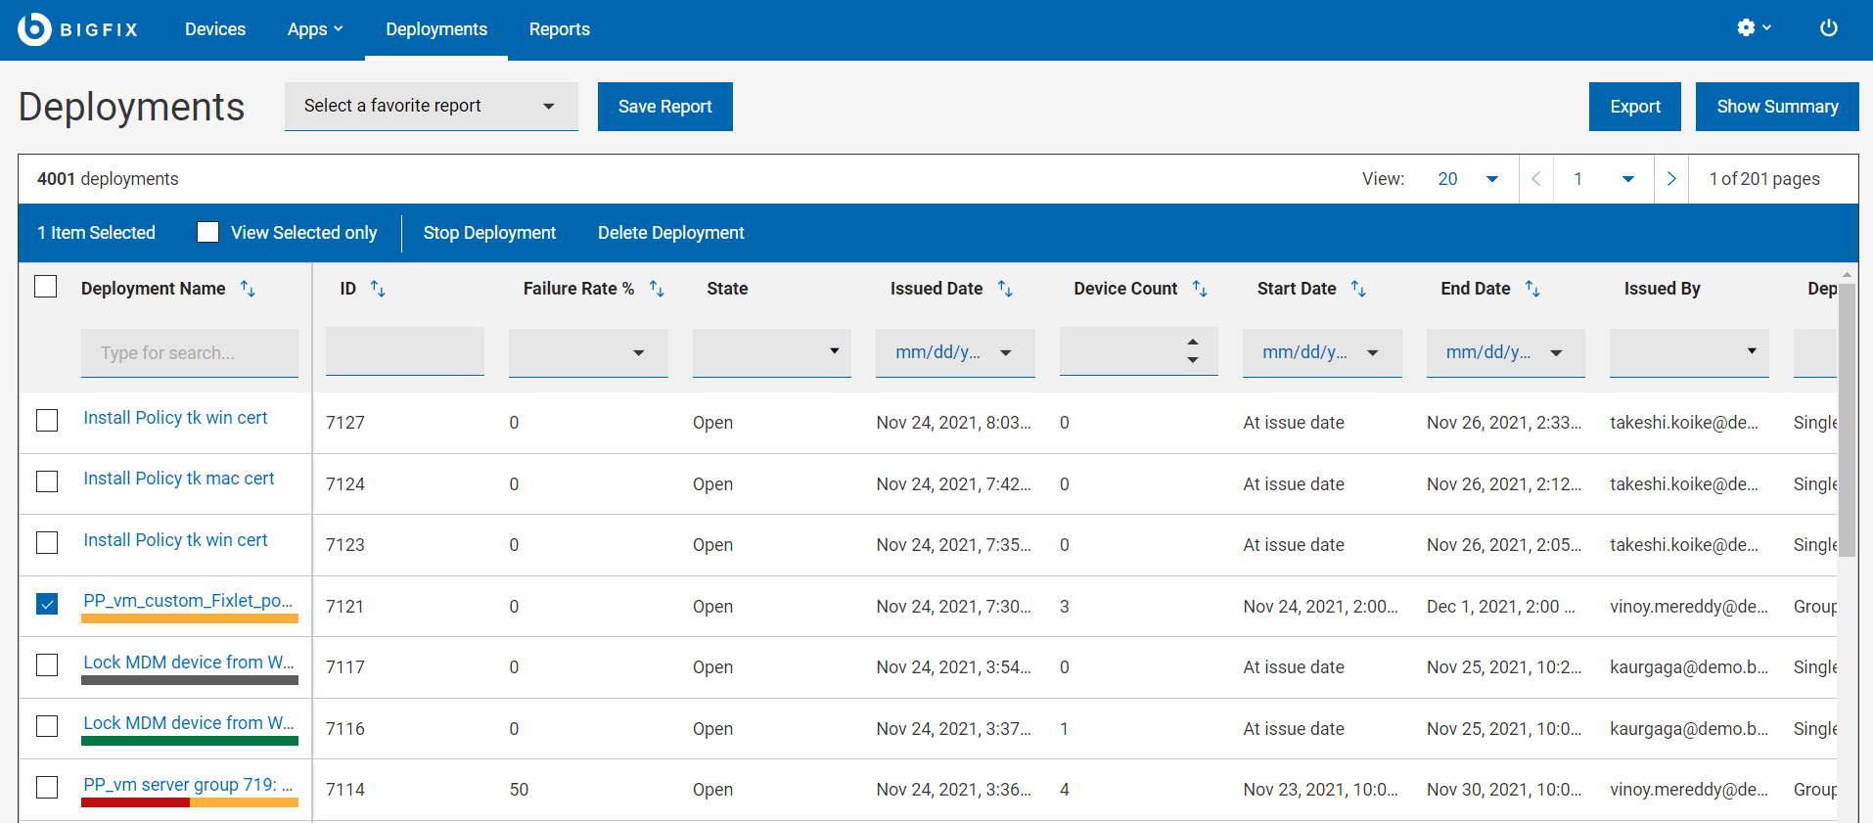Click the Save Report button
The image size is (1873, 823).
[x=664, y=107]
